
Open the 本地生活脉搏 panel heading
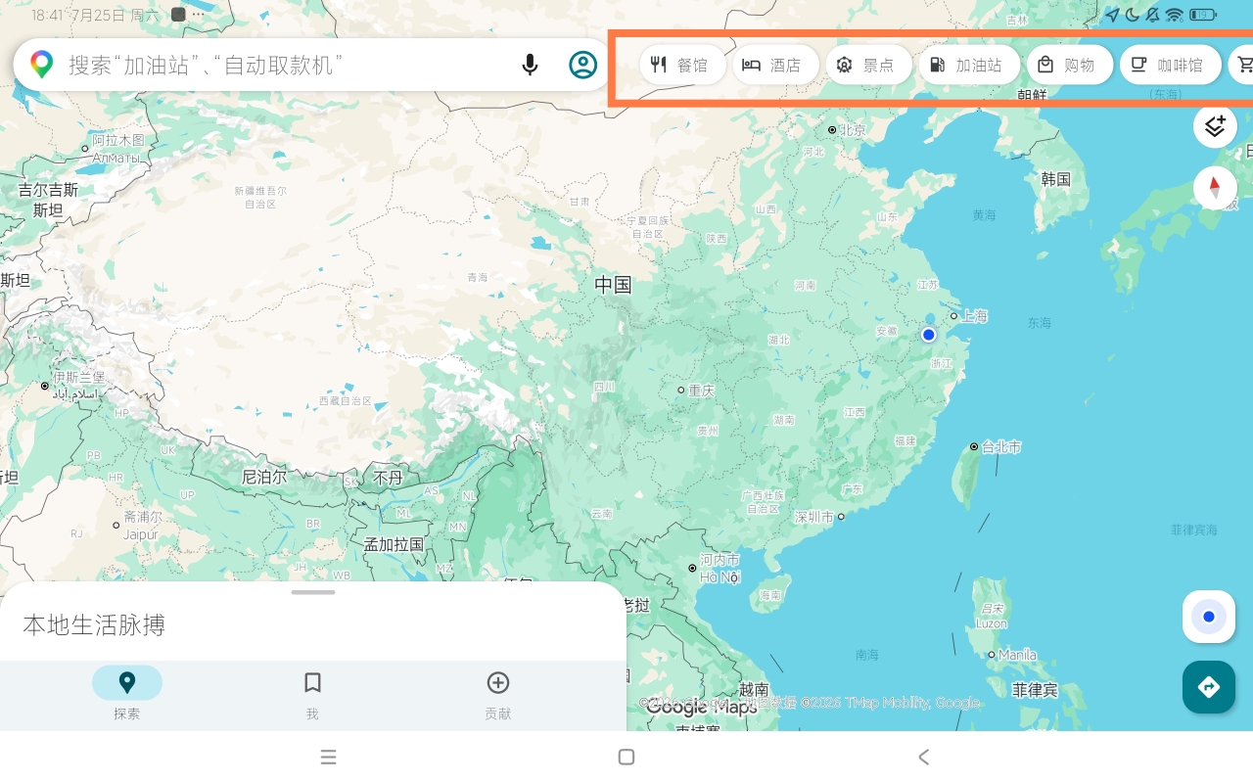coord(94,624)
